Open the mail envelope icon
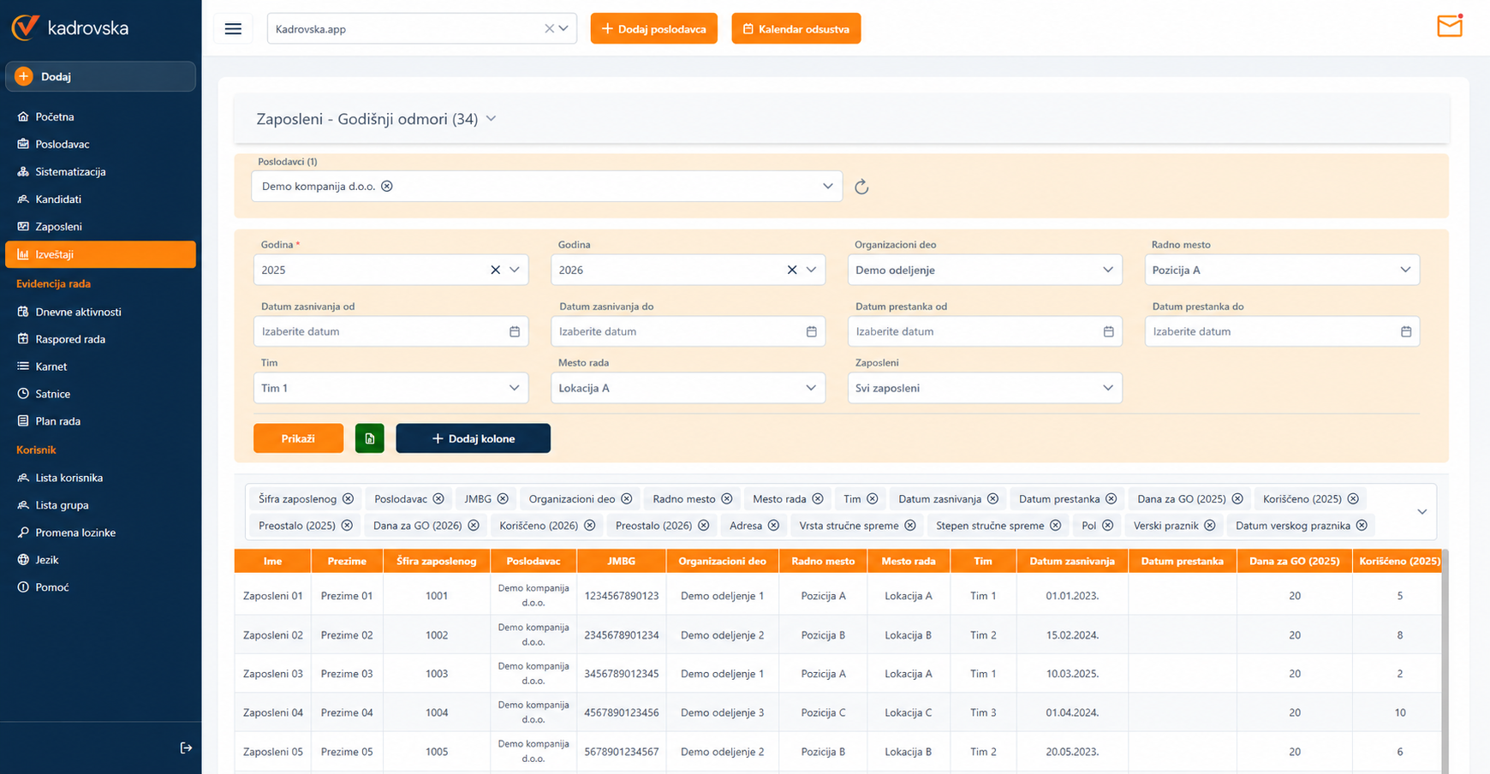 [x=1450, y=27]
